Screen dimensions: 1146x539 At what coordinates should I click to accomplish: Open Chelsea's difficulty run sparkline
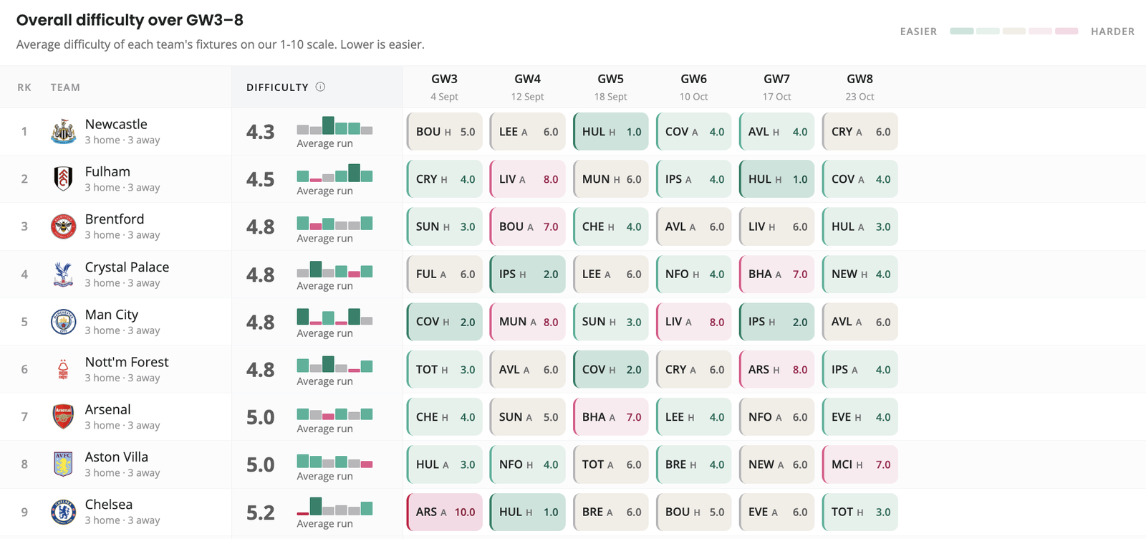click(x=334, y=507)
